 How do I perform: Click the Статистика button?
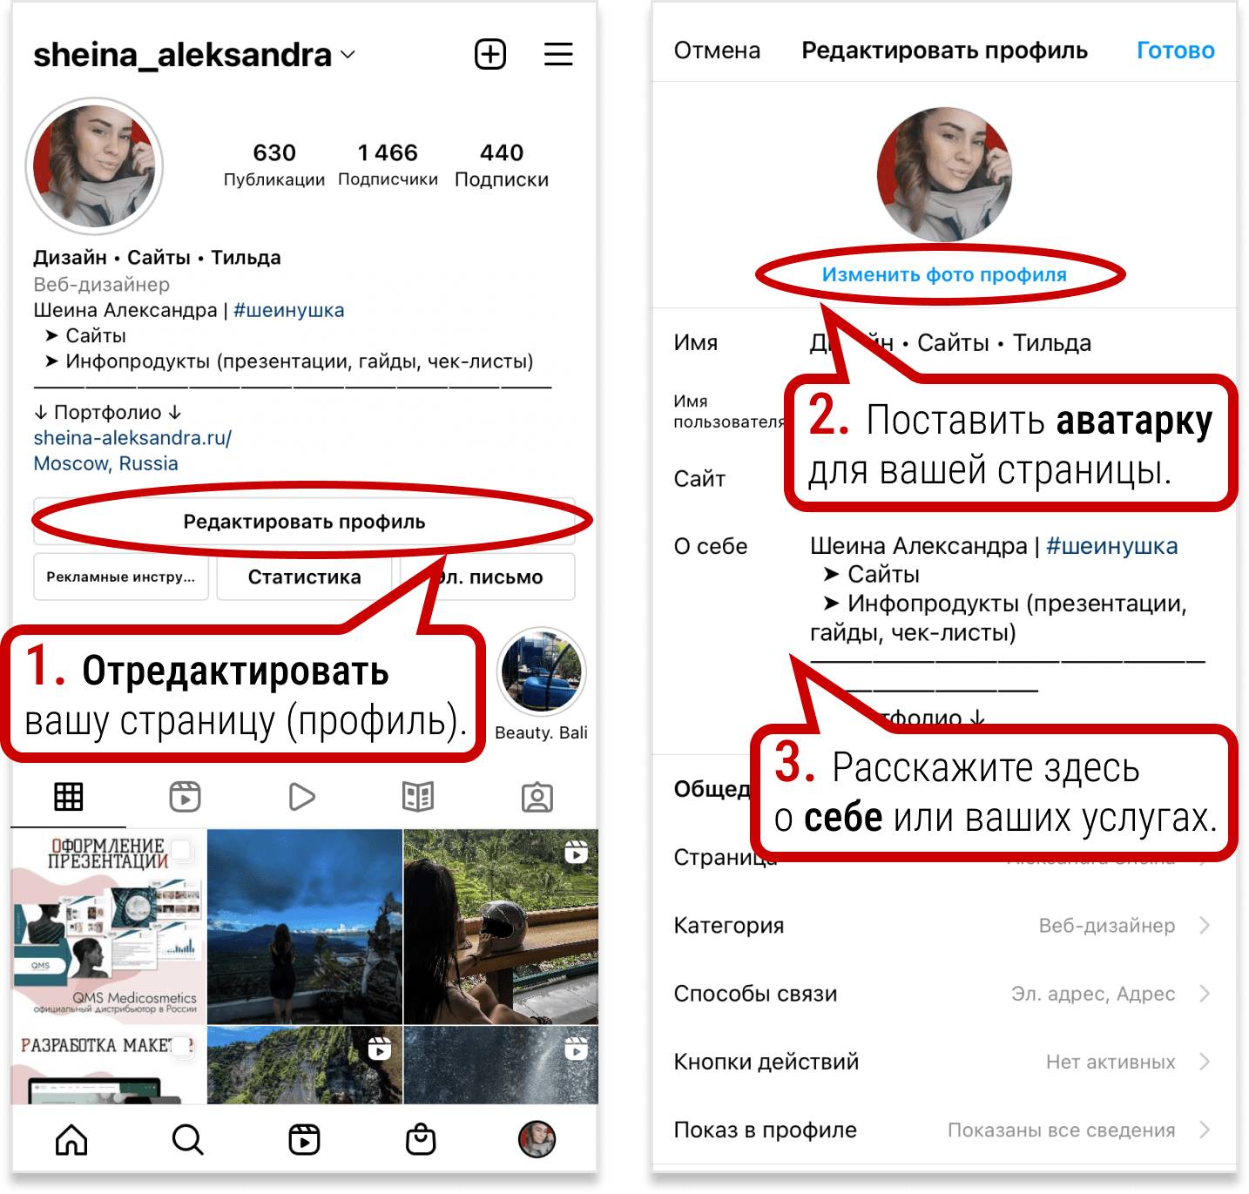[304, 577]
